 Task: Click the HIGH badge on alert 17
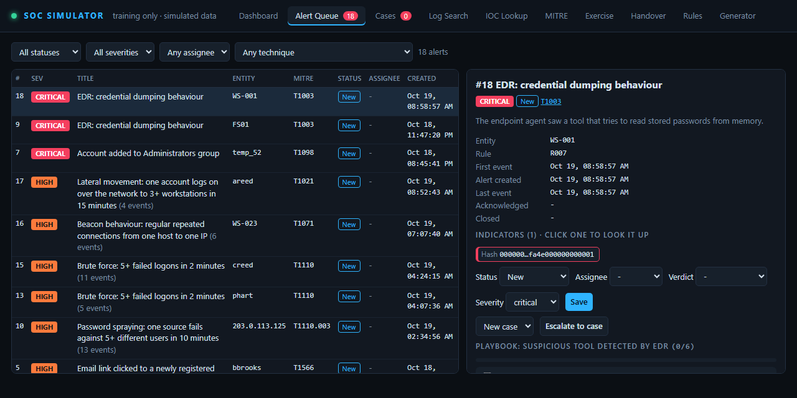click(x=44, y=182)
